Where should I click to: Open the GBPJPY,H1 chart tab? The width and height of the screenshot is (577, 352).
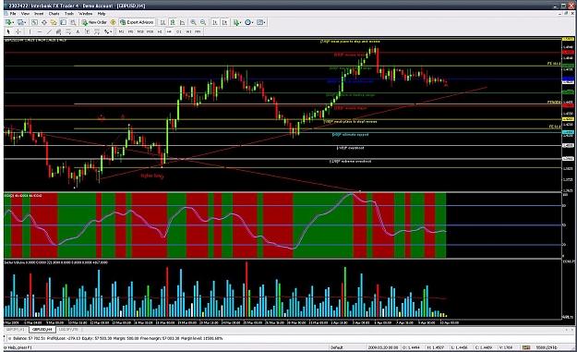pos(15,329)
